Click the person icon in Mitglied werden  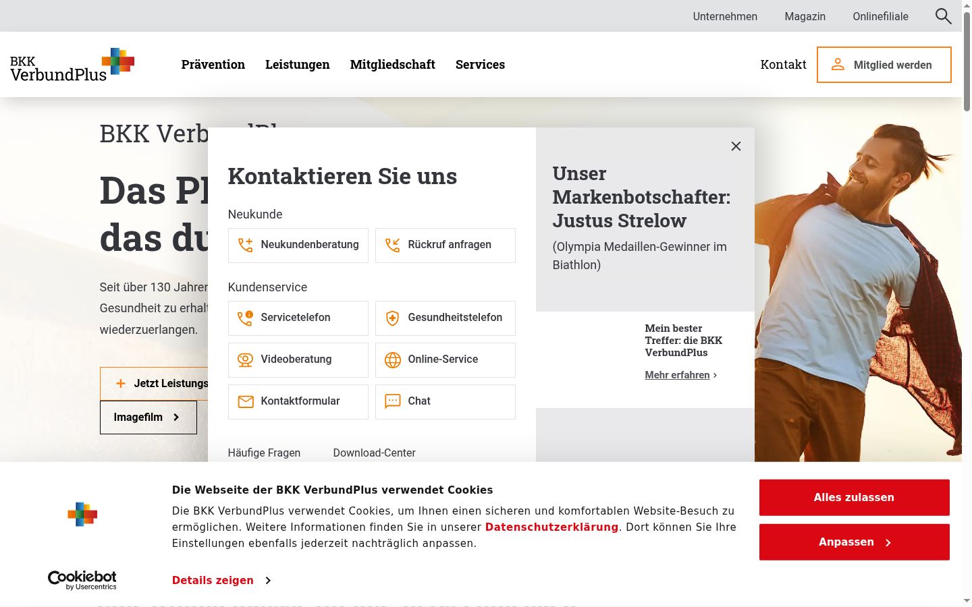[x=838, y=65]
